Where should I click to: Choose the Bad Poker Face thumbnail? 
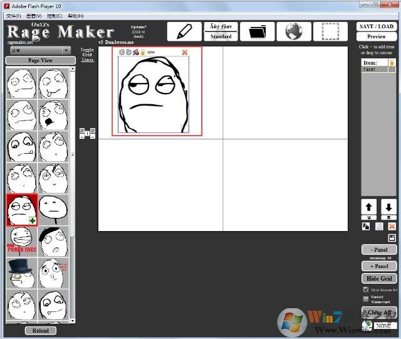point(22,242)
